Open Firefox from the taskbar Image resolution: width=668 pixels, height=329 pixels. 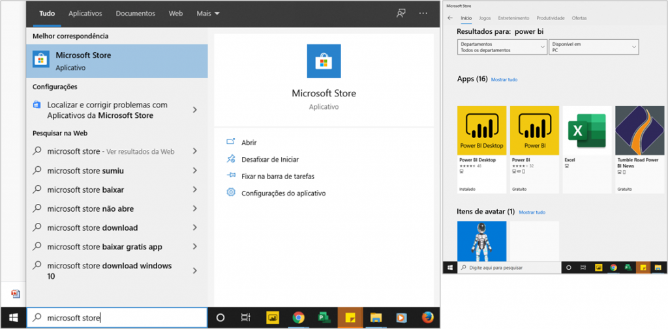427,317
